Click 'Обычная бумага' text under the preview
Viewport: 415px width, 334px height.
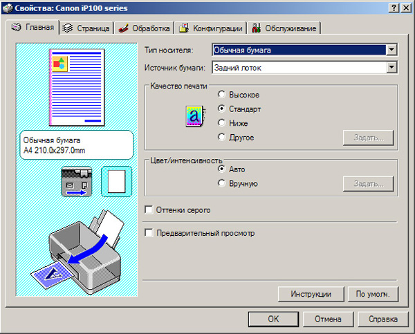point(52,140)
